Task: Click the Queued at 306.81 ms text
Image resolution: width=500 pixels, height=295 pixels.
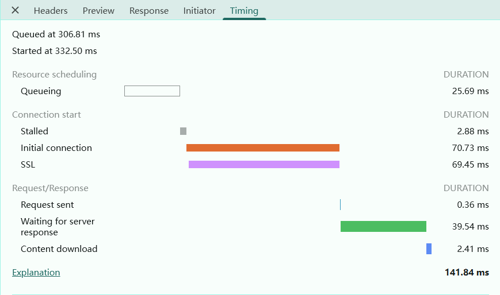Action: (x=56, y=34)
